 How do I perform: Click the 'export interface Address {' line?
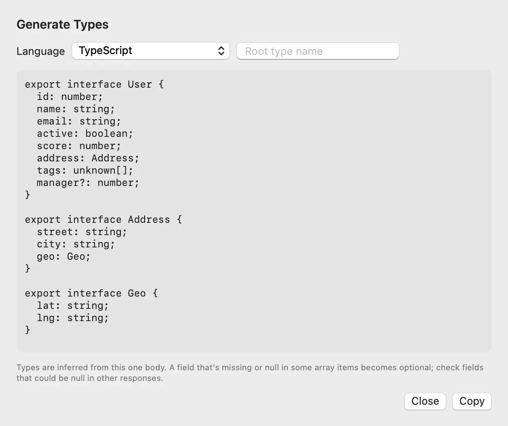(x=103, y=220)
